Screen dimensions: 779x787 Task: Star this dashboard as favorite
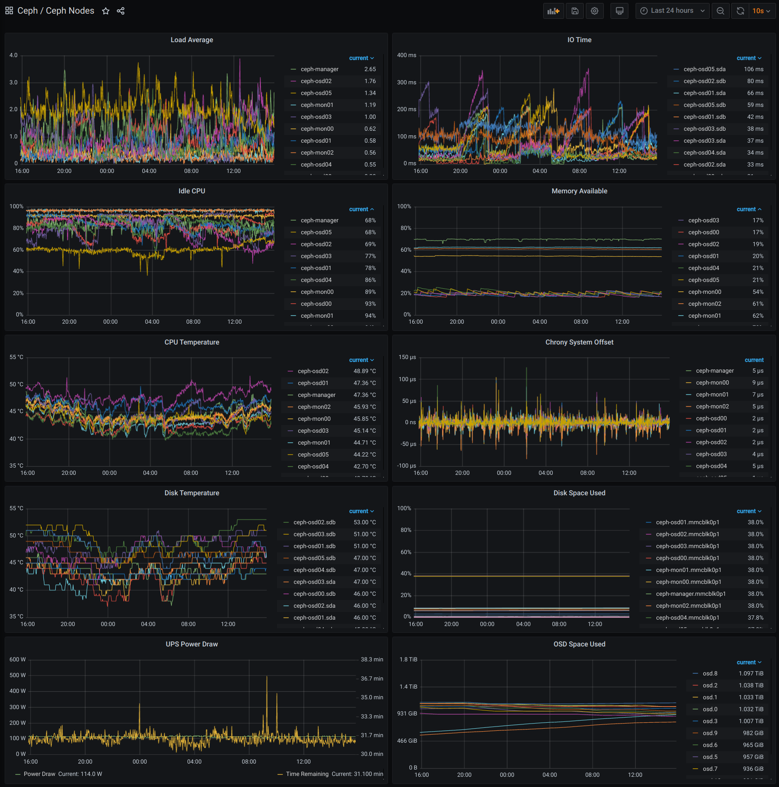point(106,11)
